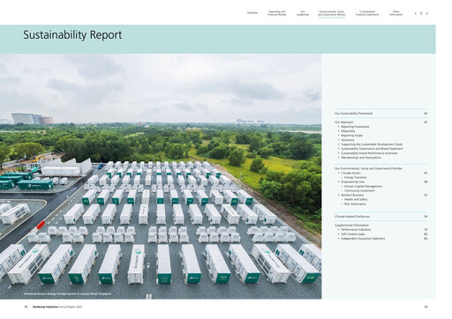This screenshot has width=452, height=319.
Task: Select Health and Safety sub-item
Action: pyautogui.click(x=356, y=199)
